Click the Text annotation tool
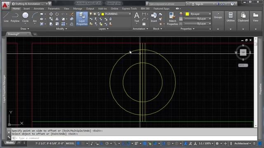Screen dimensions: 264x148 [x=137, y=17]
